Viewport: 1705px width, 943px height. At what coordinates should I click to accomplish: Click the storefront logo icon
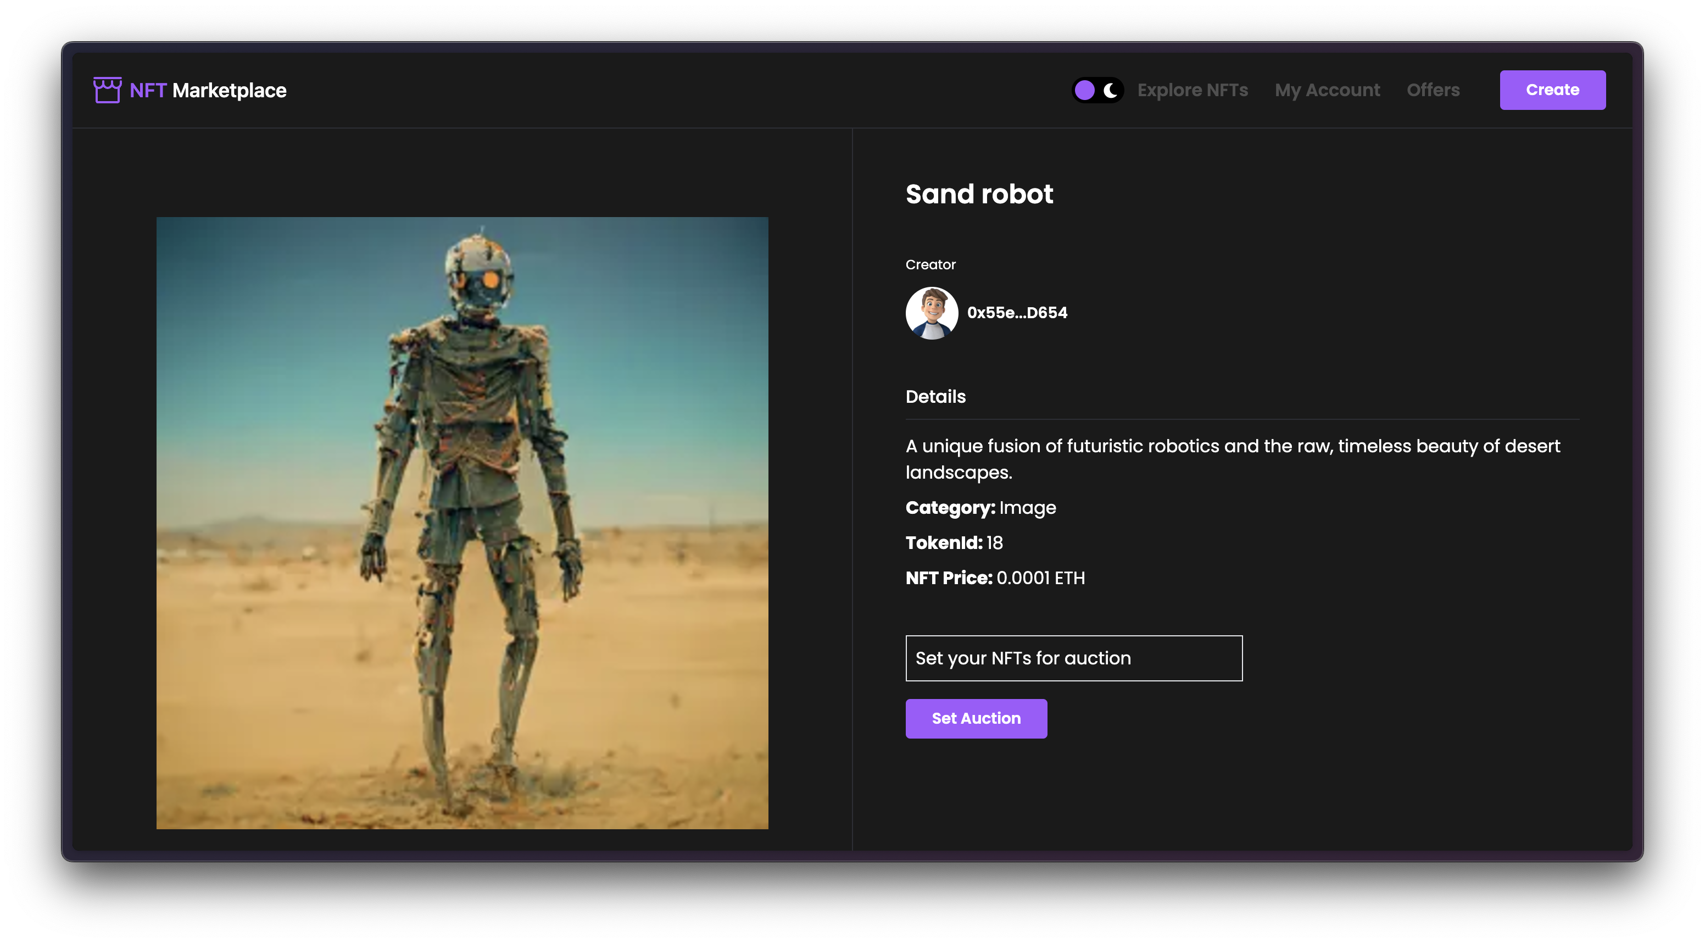[107, 90]
